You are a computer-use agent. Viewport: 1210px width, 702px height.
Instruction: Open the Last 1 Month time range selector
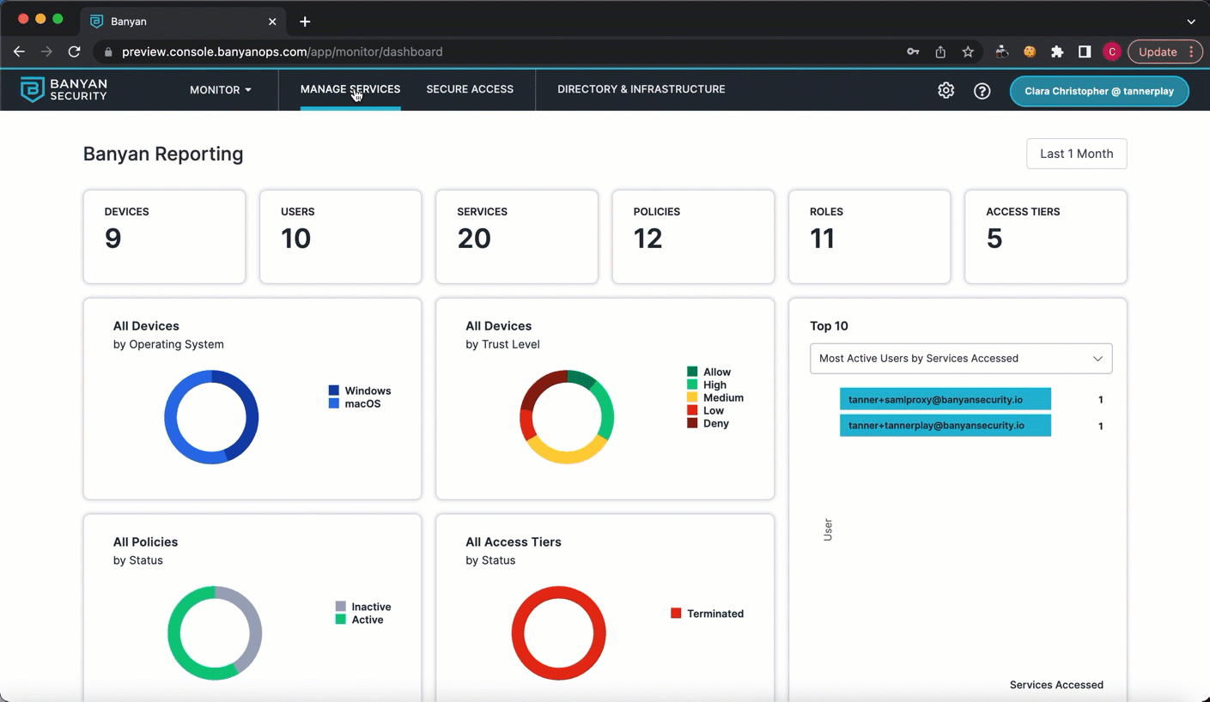(1076, 154)
